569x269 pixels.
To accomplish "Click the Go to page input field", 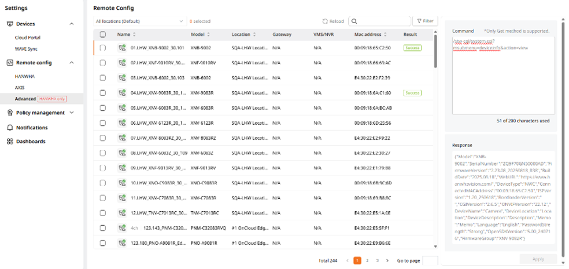I will (x=430, y=260).
